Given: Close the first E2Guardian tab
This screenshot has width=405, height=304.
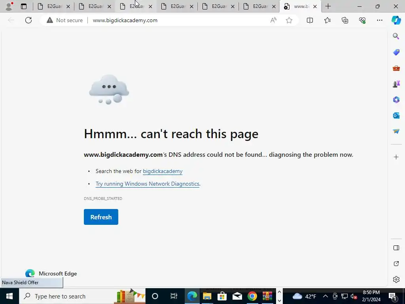Looking at the screenshot, I should [x=68, y=7].
